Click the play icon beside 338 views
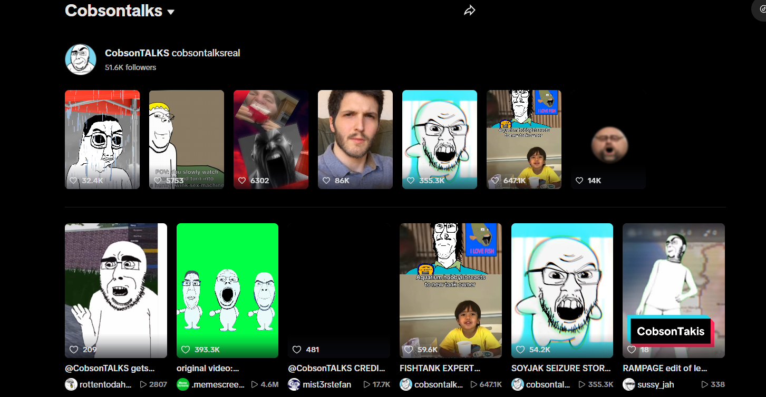The image size is (766, 397). (x=705, y=384)
